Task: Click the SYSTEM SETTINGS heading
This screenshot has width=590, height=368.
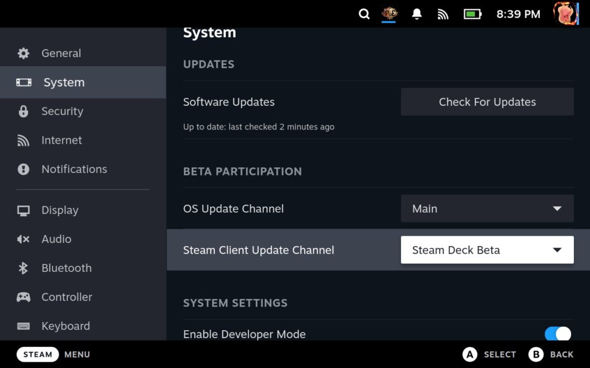Action: tap(235, 303)
